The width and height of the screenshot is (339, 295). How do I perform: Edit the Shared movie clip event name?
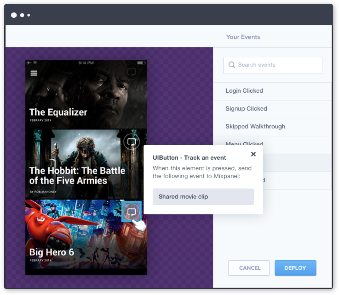pyautogui.click(x=203, y=196)
